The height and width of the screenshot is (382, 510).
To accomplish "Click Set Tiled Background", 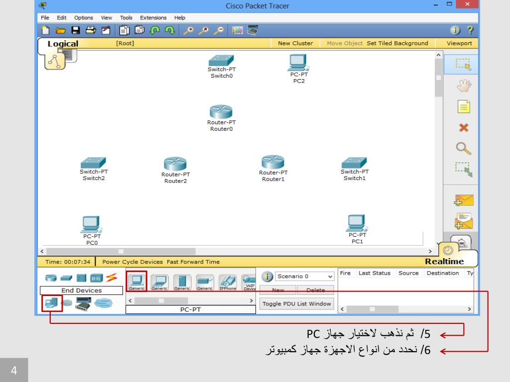I will pos(397,43).
